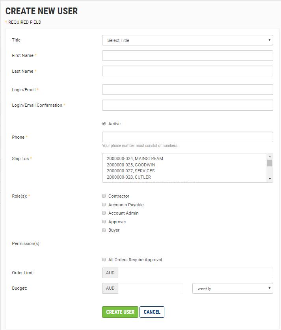Click the First Name input field
Screen dimensions: 281x330
tap(187, 56)
